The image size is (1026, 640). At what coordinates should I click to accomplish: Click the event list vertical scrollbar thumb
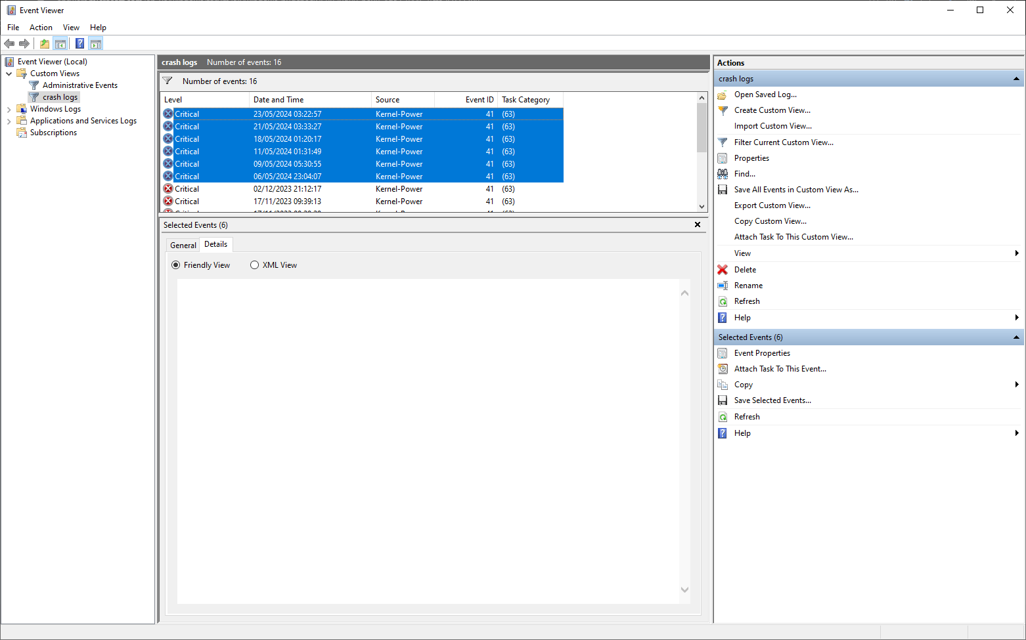coord(702,127)
